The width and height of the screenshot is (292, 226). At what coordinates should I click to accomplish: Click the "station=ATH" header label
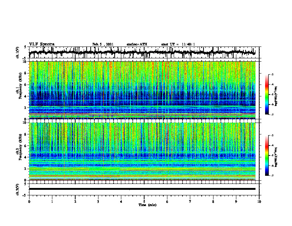click(137, 44)
